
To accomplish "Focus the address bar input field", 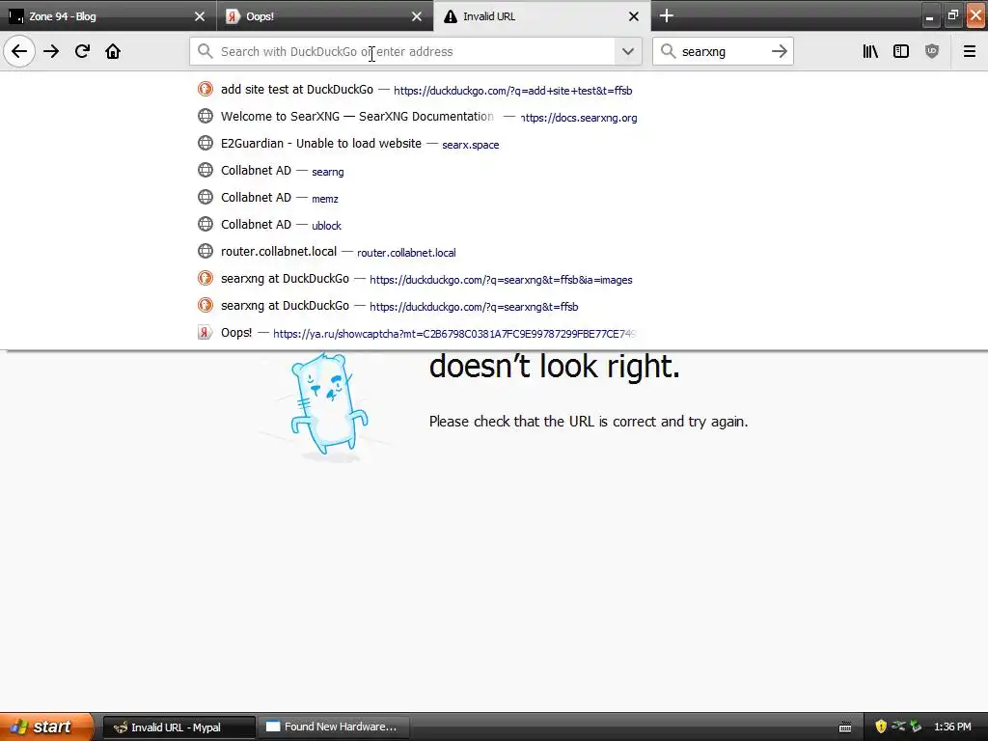I will tap(415, 51).
